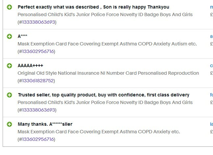Open item number link #133061828752

pyautogui.click(x=38, y=81)
